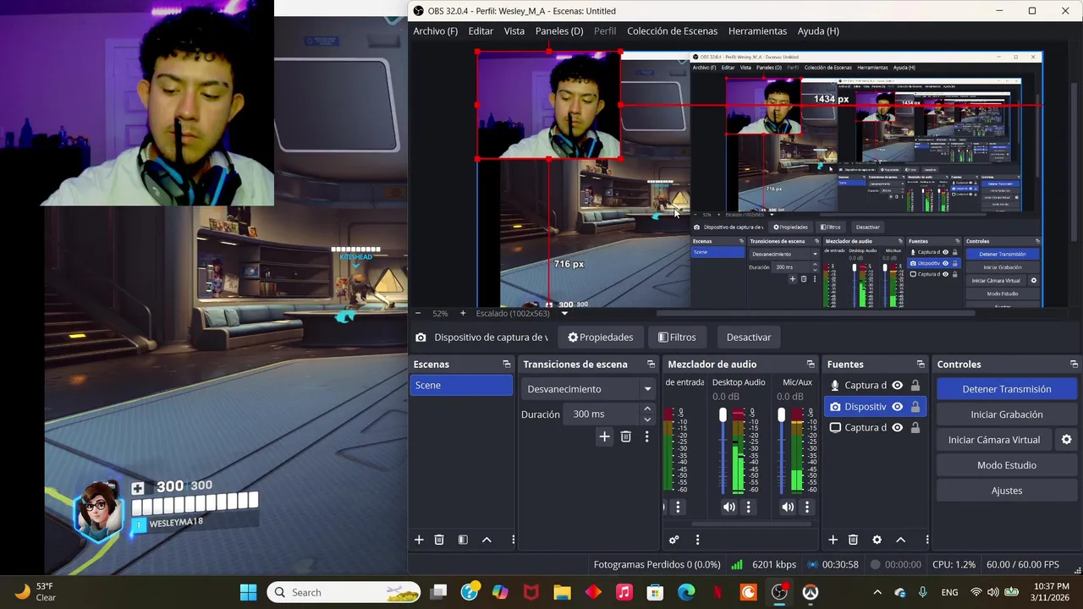Click Detener Transmisión button

click(x=1007, y=389)
